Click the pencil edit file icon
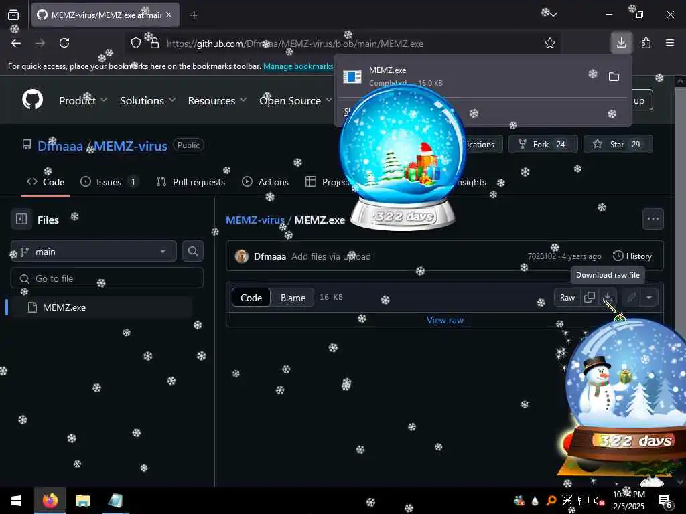The image size is (686, 514). pyautogui.click(x=631, y=297)
